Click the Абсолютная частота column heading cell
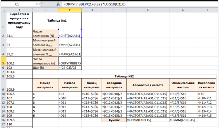 click(148, 86)
